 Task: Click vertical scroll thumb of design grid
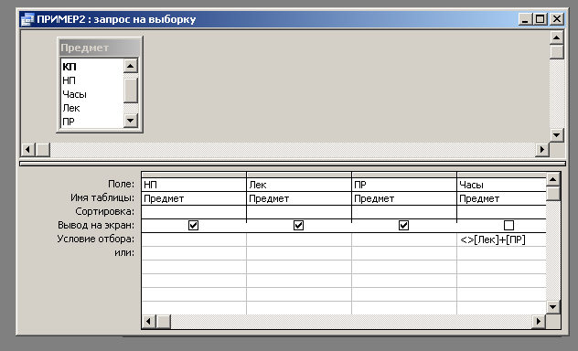(552, 194)
